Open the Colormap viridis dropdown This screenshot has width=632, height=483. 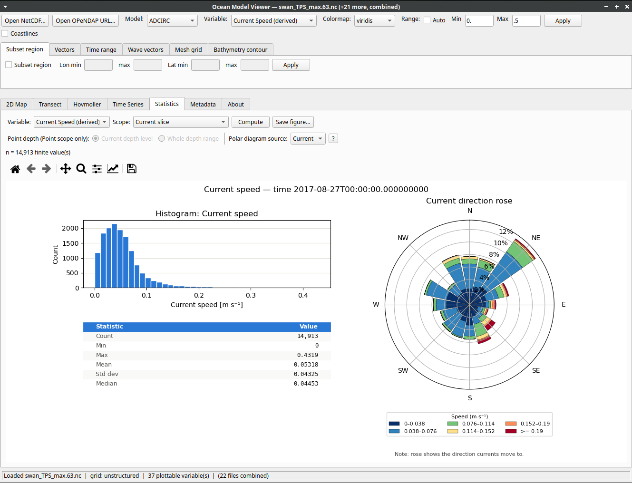(x=374, y=21)
